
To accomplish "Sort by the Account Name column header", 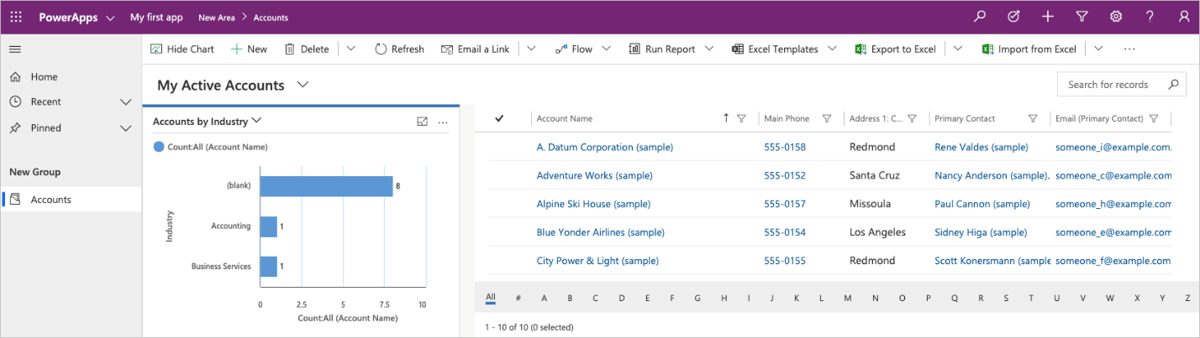I will point(565,119).
